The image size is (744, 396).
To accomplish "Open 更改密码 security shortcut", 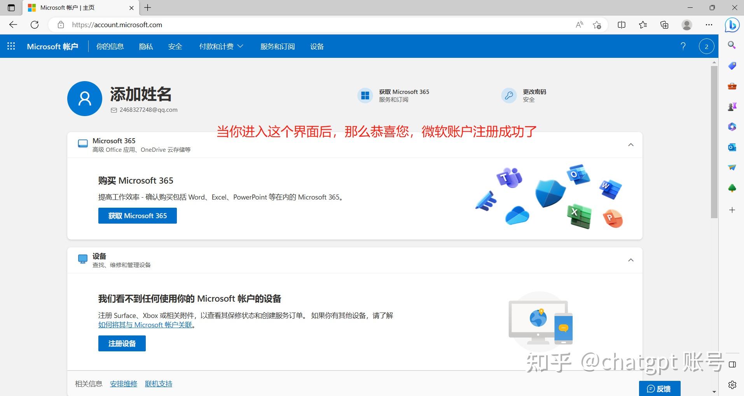I will pos(524,96).
